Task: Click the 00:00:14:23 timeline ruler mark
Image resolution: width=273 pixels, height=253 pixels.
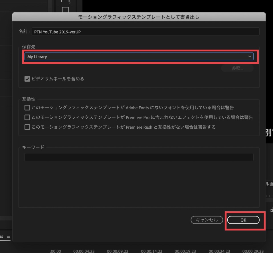Action: click(x=152, y=251)
